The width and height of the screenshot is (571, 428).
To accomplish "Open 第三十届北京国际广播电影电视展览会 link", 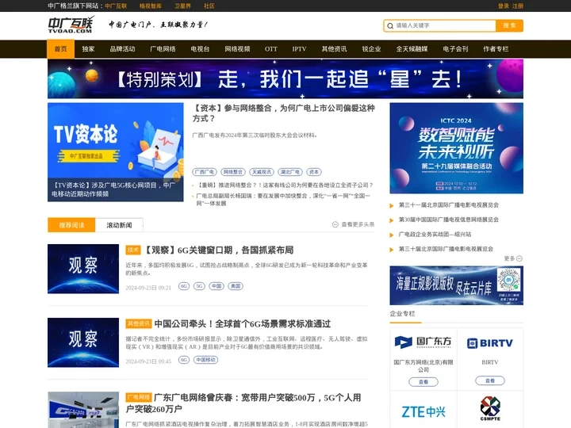I will [446, 249].
